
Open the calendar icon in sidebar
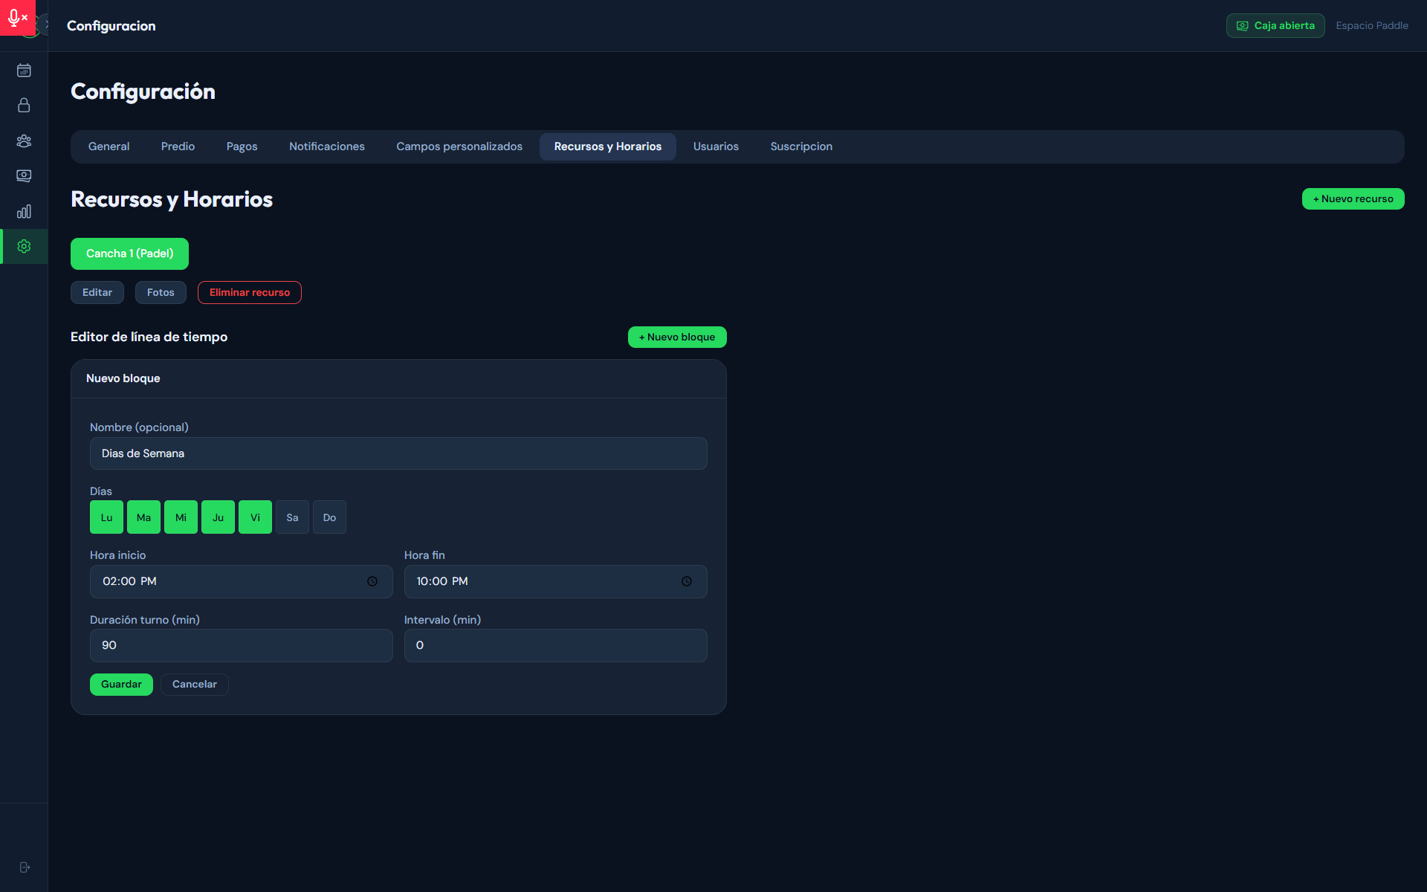pos(24,71)
